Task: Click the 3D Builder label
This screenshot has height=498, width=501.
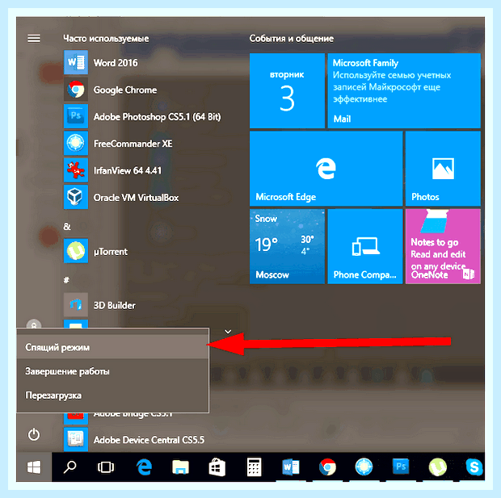Action: click(x=115, y=306)
